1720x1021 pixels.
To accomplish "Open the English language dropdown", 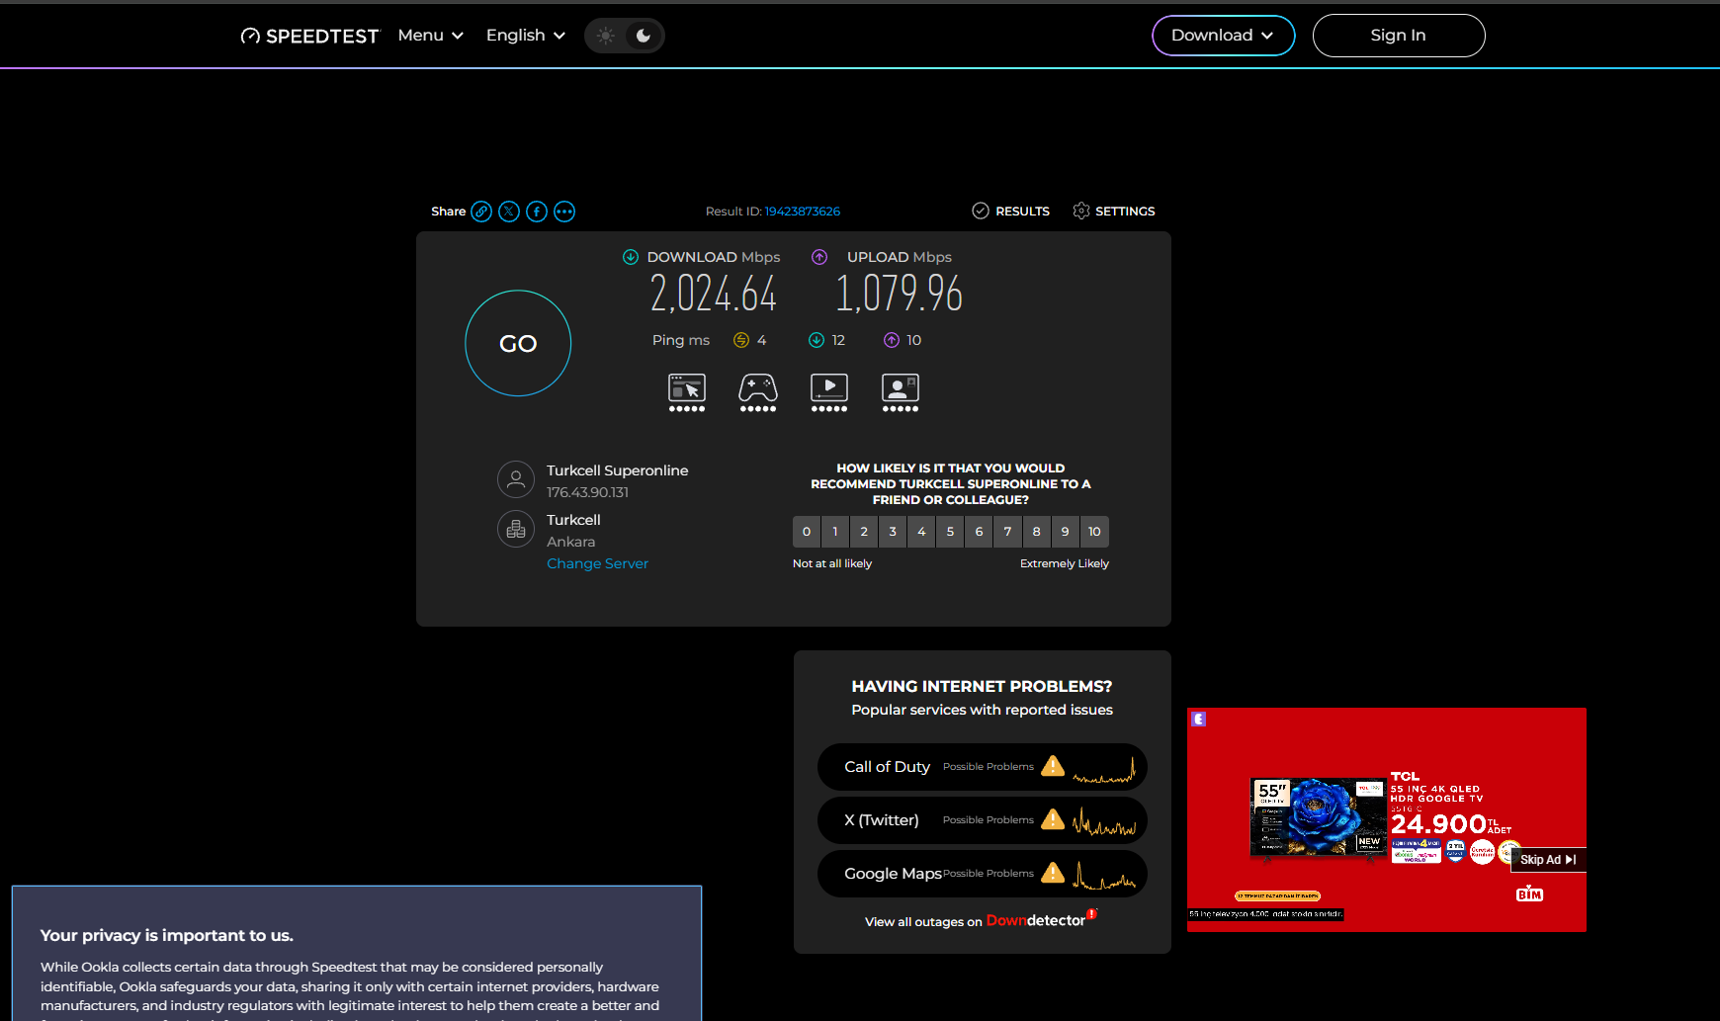I will [x=526, y=36].
